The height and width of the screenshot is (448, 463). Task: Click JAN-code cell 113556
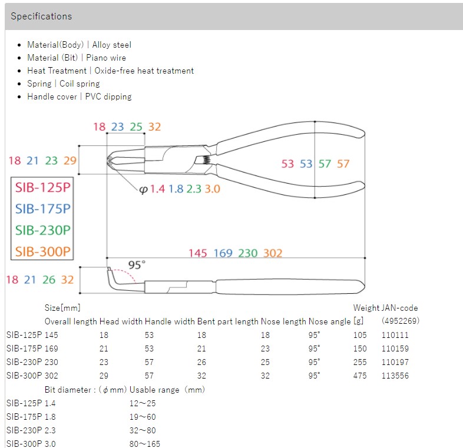tap(395, 376)
